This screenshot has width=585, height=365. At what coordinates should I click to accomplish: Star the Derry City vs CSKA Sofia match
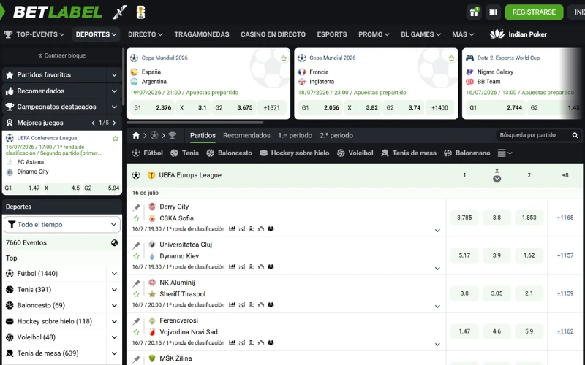137,218
